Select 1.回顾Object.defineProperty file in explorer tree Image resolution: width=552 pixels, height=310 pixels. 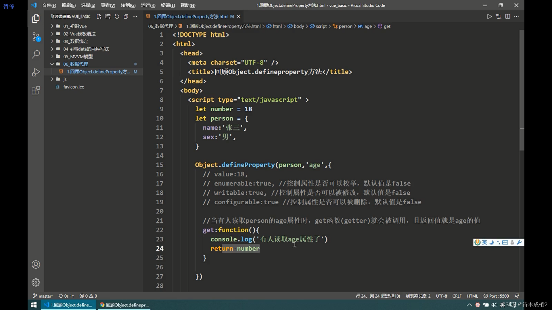pos(94,72)
